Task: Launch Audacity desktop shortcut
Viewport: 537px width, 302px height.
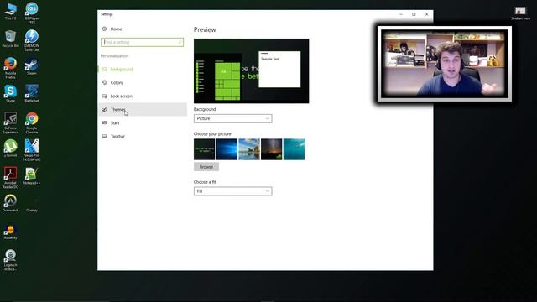Action: [x=10, y=232]
